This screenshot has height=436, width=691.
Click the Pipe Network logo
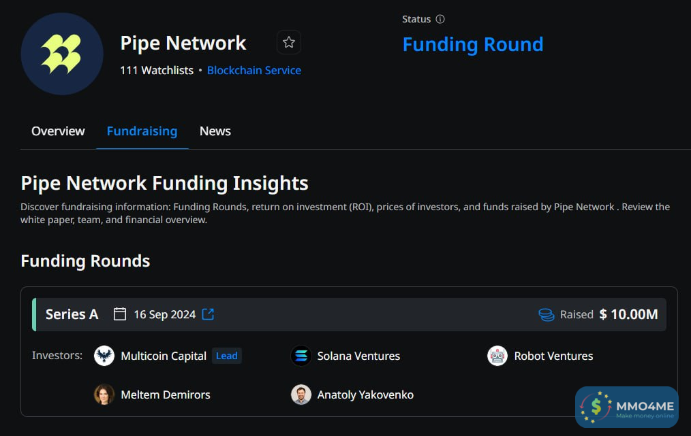tap(61, 54)
